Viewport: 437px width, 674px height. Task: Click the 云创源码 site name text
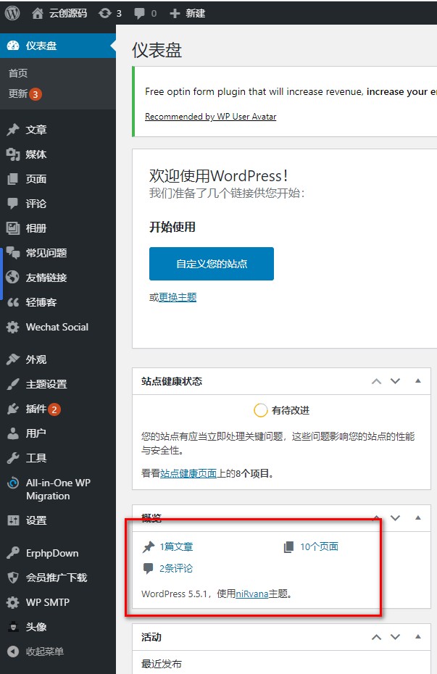tap(68, 13)
